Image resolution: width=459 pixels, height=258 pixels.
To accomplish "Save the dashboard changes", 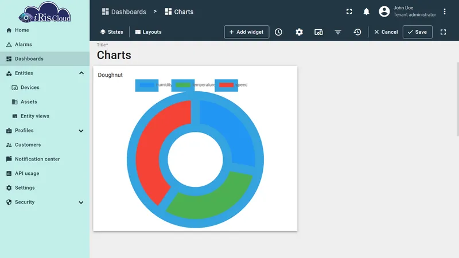I will click(x=418, y=32).
